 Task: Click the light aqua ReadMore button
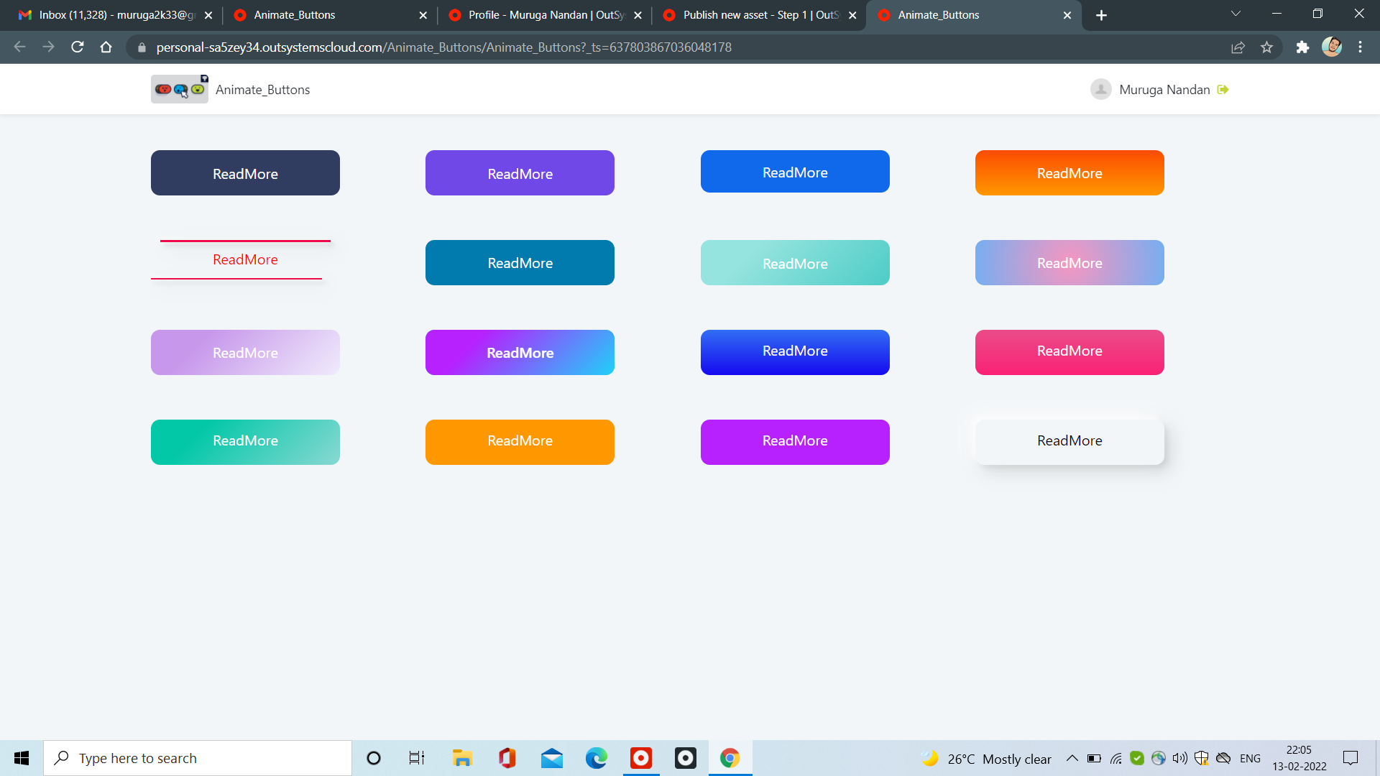pos(795,263)
